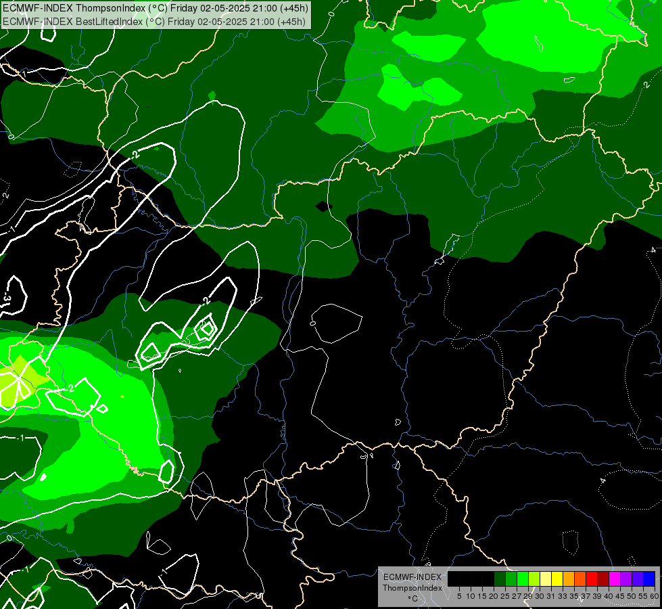662x609 pixels.
Task: Click the ThompsonIndex title line
Action: pyautogui.click(x=156, y=8)
